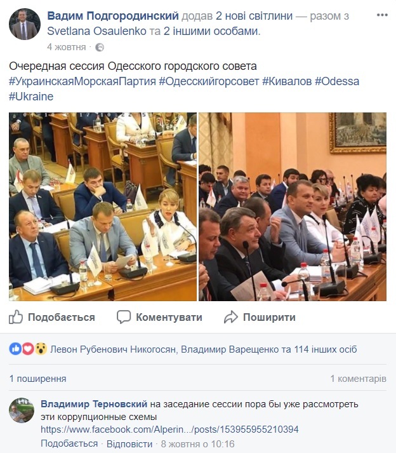Screen dimensions: 396x453
Task: Open the post options three-dots menu
Action: point(382,15)
